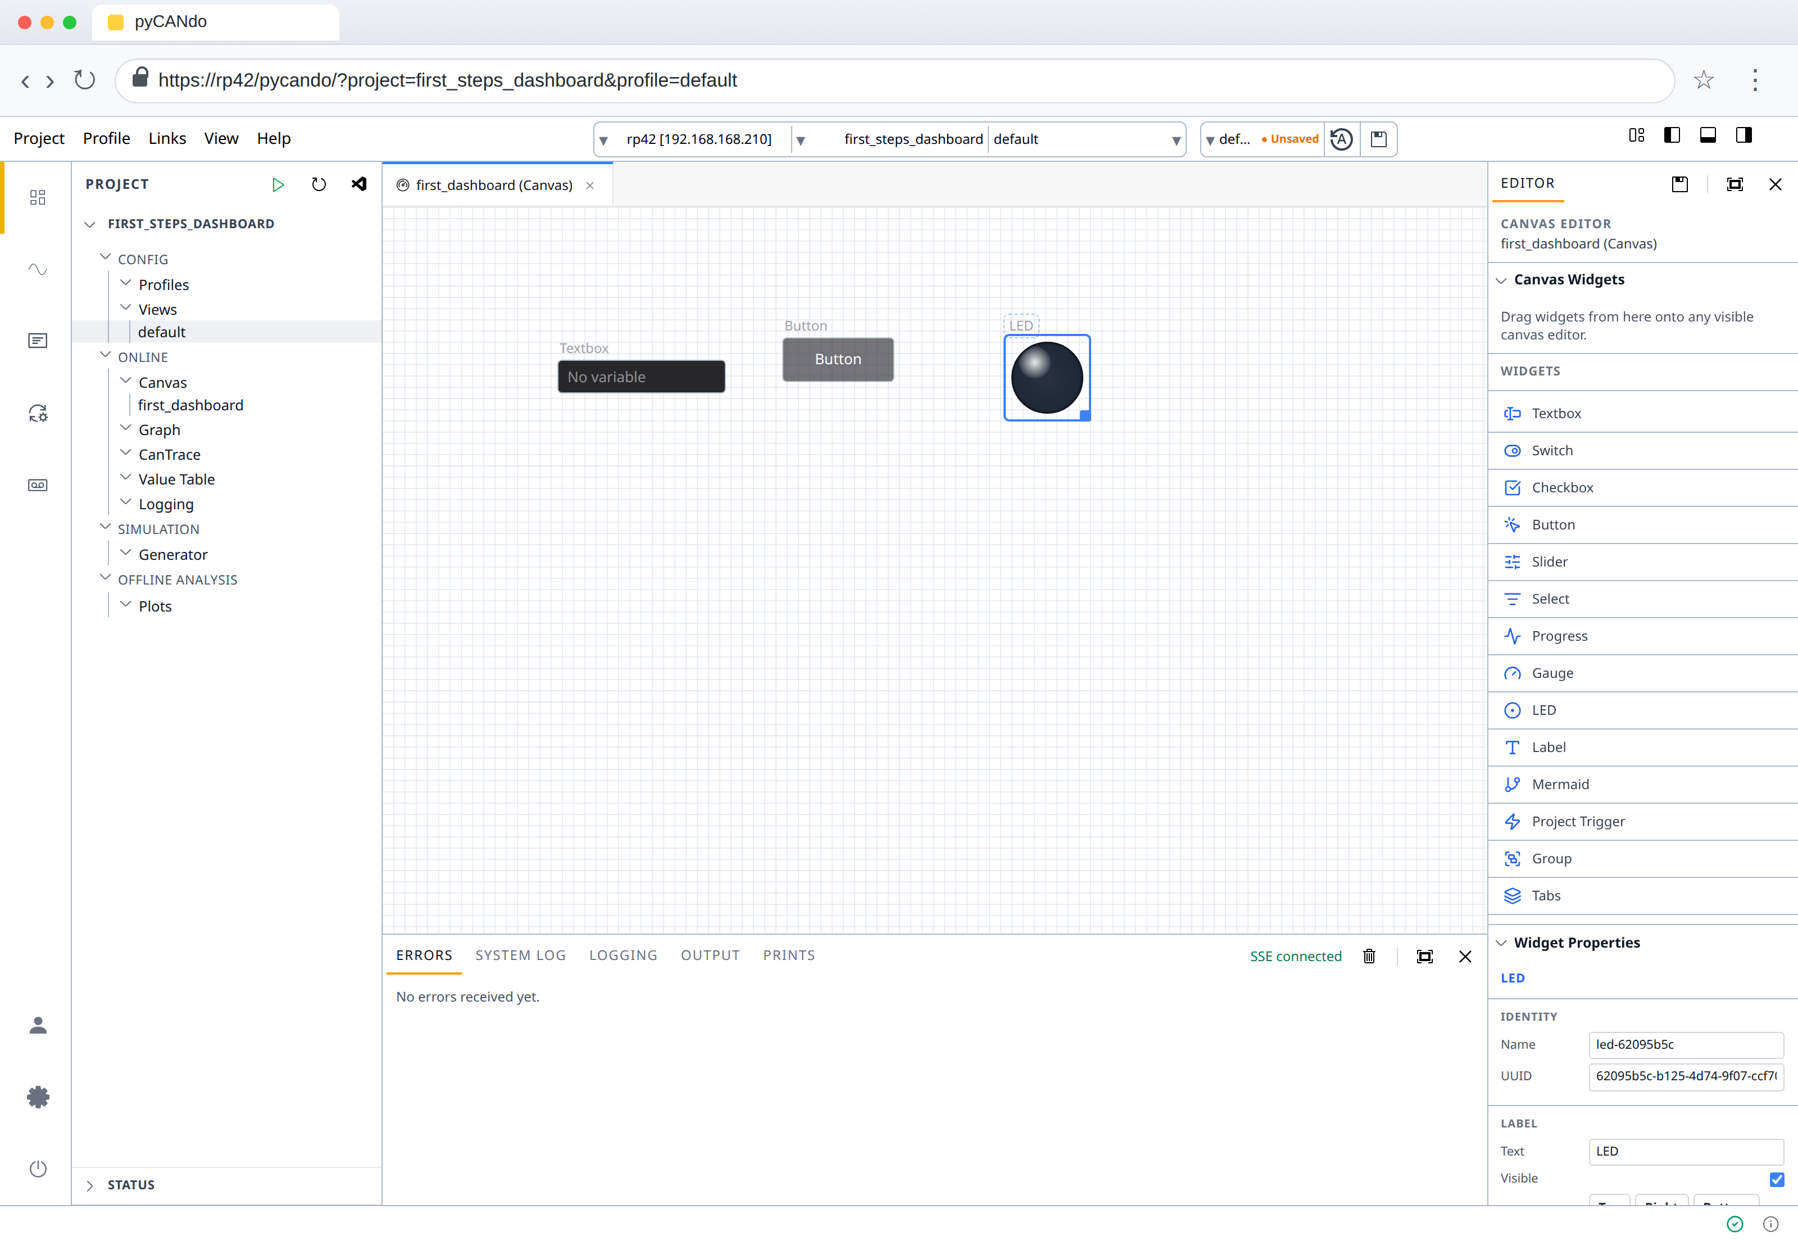Open the layout chooser icon in the top bar

[x=1636, y=135]
